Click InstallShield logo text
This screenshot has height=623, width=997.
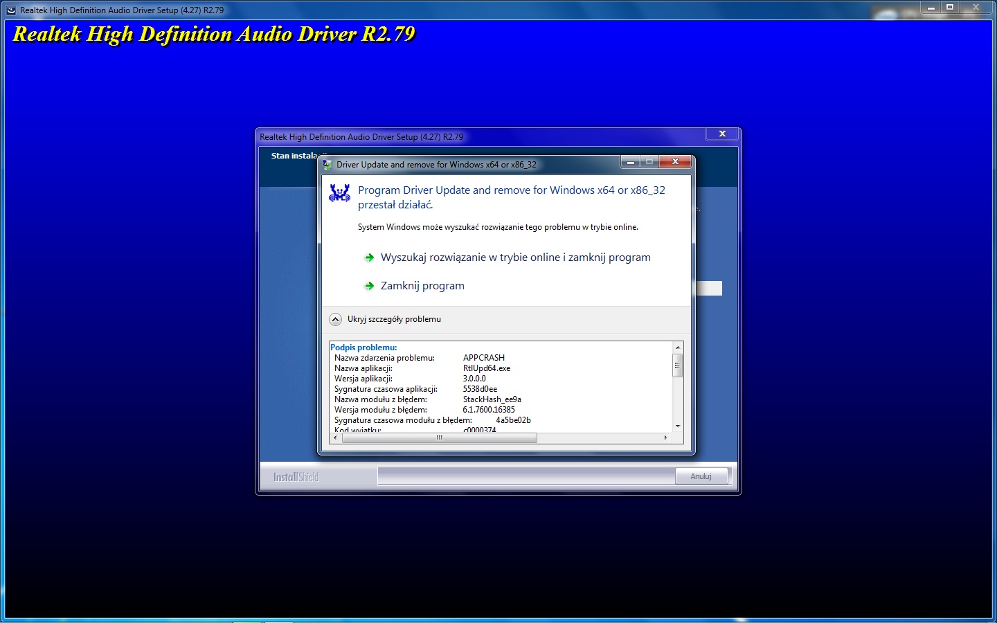(x=296, y=477)
